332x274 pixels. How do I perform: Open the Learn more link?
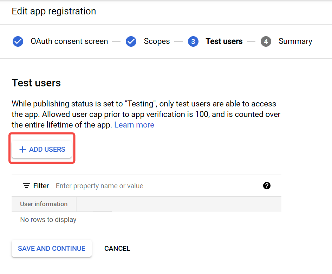[134, 125]
